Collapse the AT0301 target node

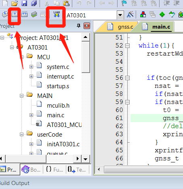(x=12, y=47)
